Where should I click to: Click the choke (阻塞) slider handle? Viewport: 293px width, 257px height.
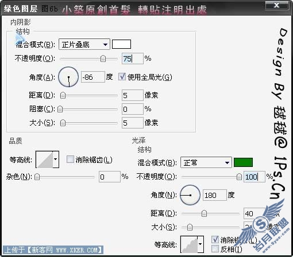(x=60, y=109)
